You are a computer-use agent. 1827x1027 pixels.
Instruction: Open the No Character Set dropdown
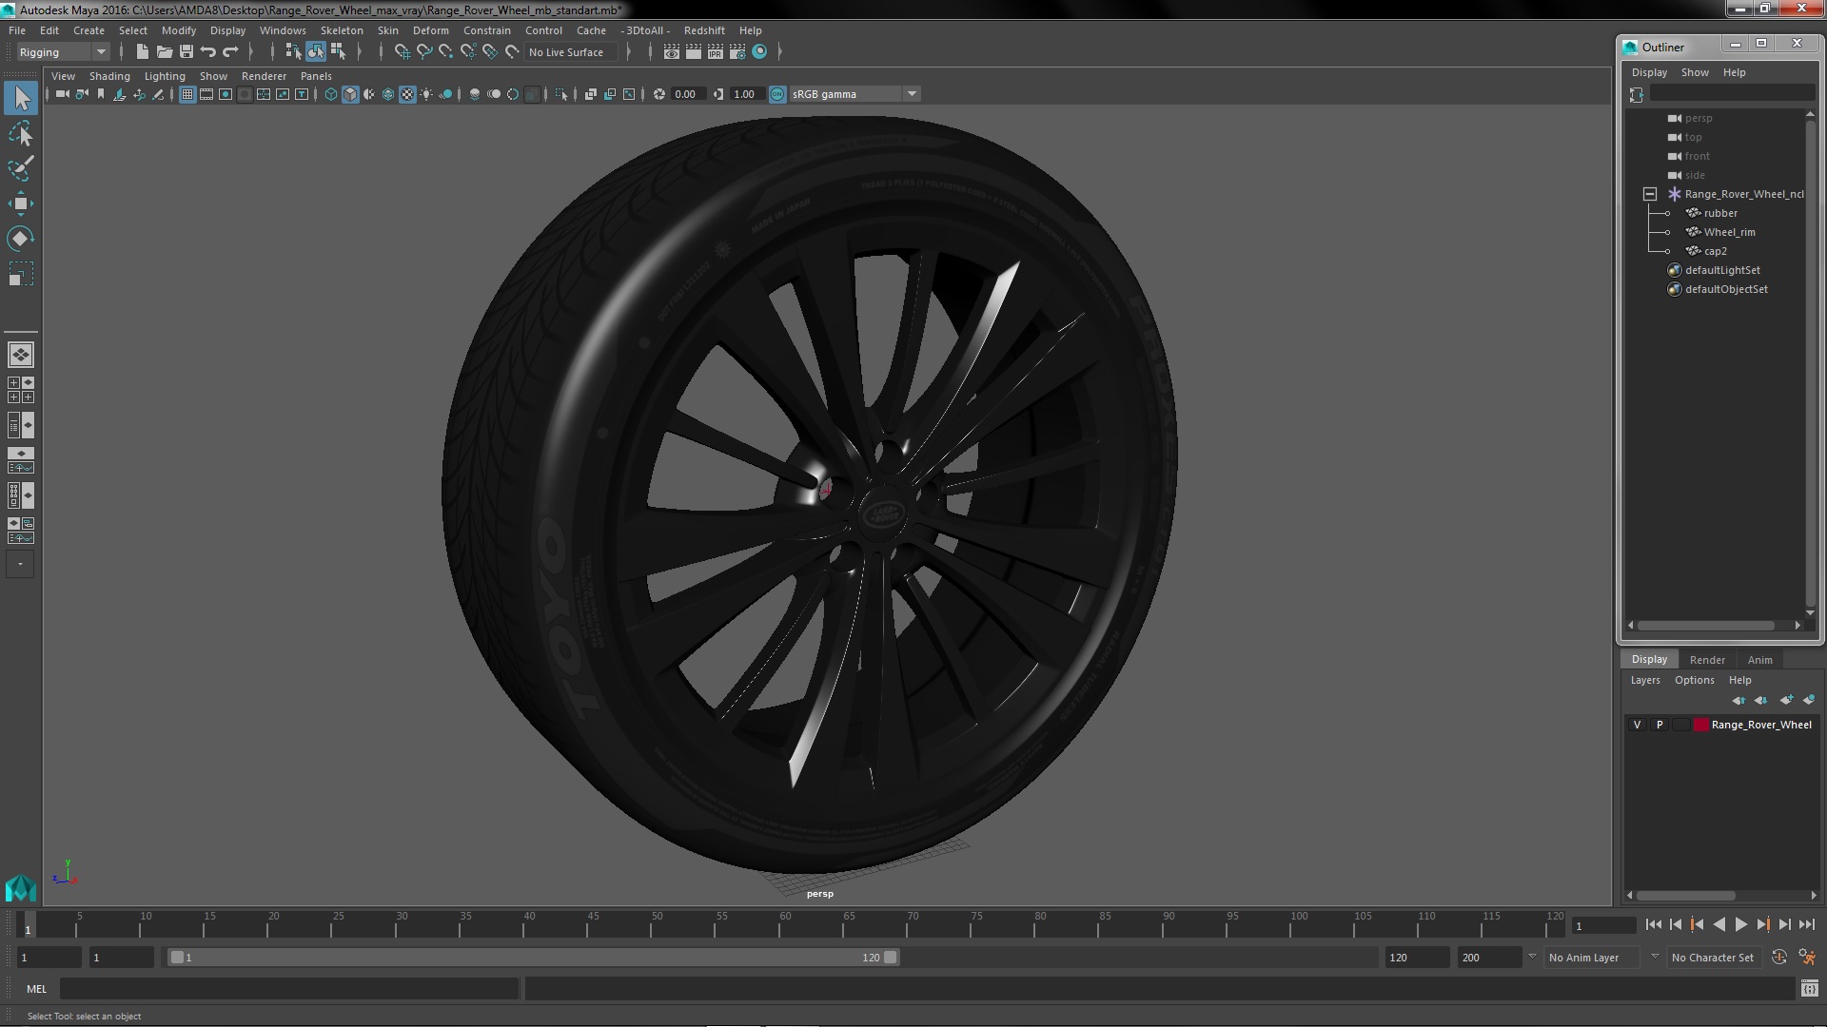coord(1717,958)
